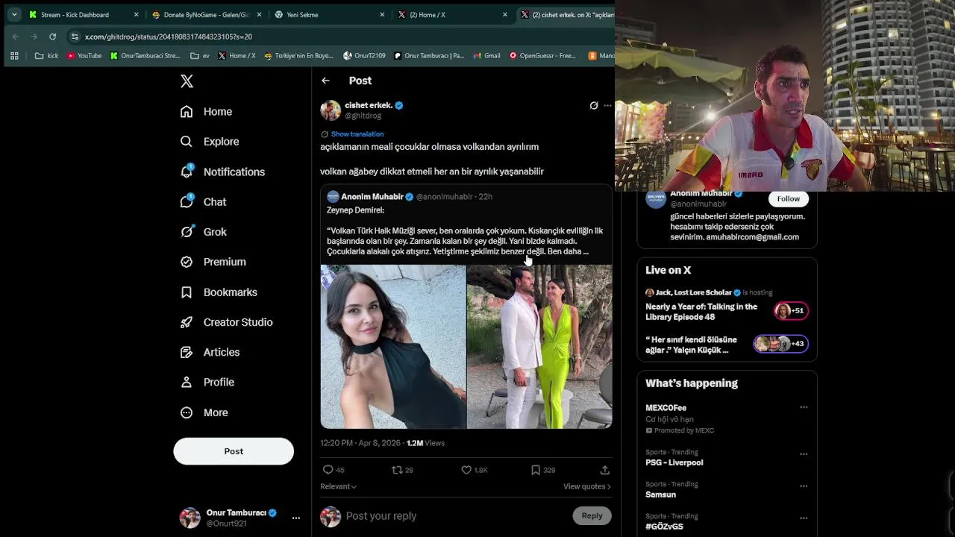This screenshot has width=955, height=537.
Task: Open Grok from the sidebar
Action: tap(204, 232)
